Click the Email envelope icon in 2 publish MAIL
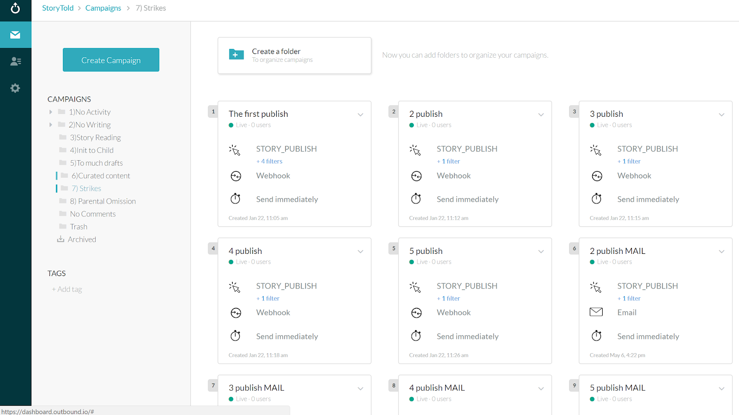 tap(596, 312)
